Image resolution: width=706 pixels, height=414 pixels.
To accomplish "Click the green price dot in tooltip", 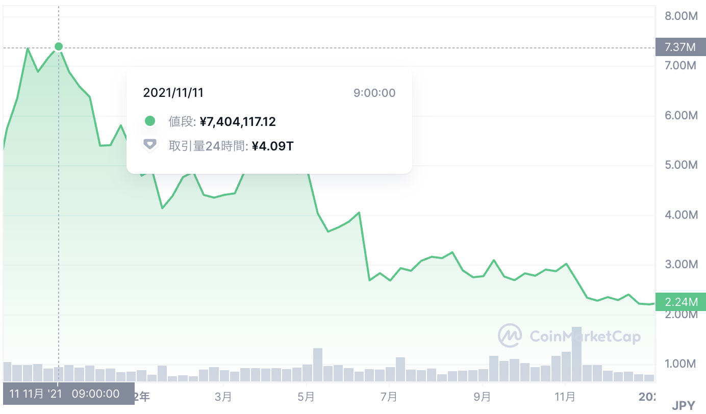I will [x=149, y=121].
